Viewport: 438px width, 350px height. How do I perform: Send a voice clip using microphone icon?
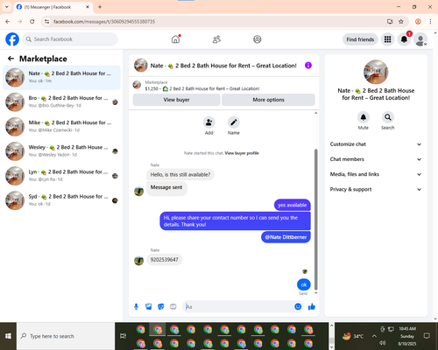pyautogui.click(x=136, y=306)
